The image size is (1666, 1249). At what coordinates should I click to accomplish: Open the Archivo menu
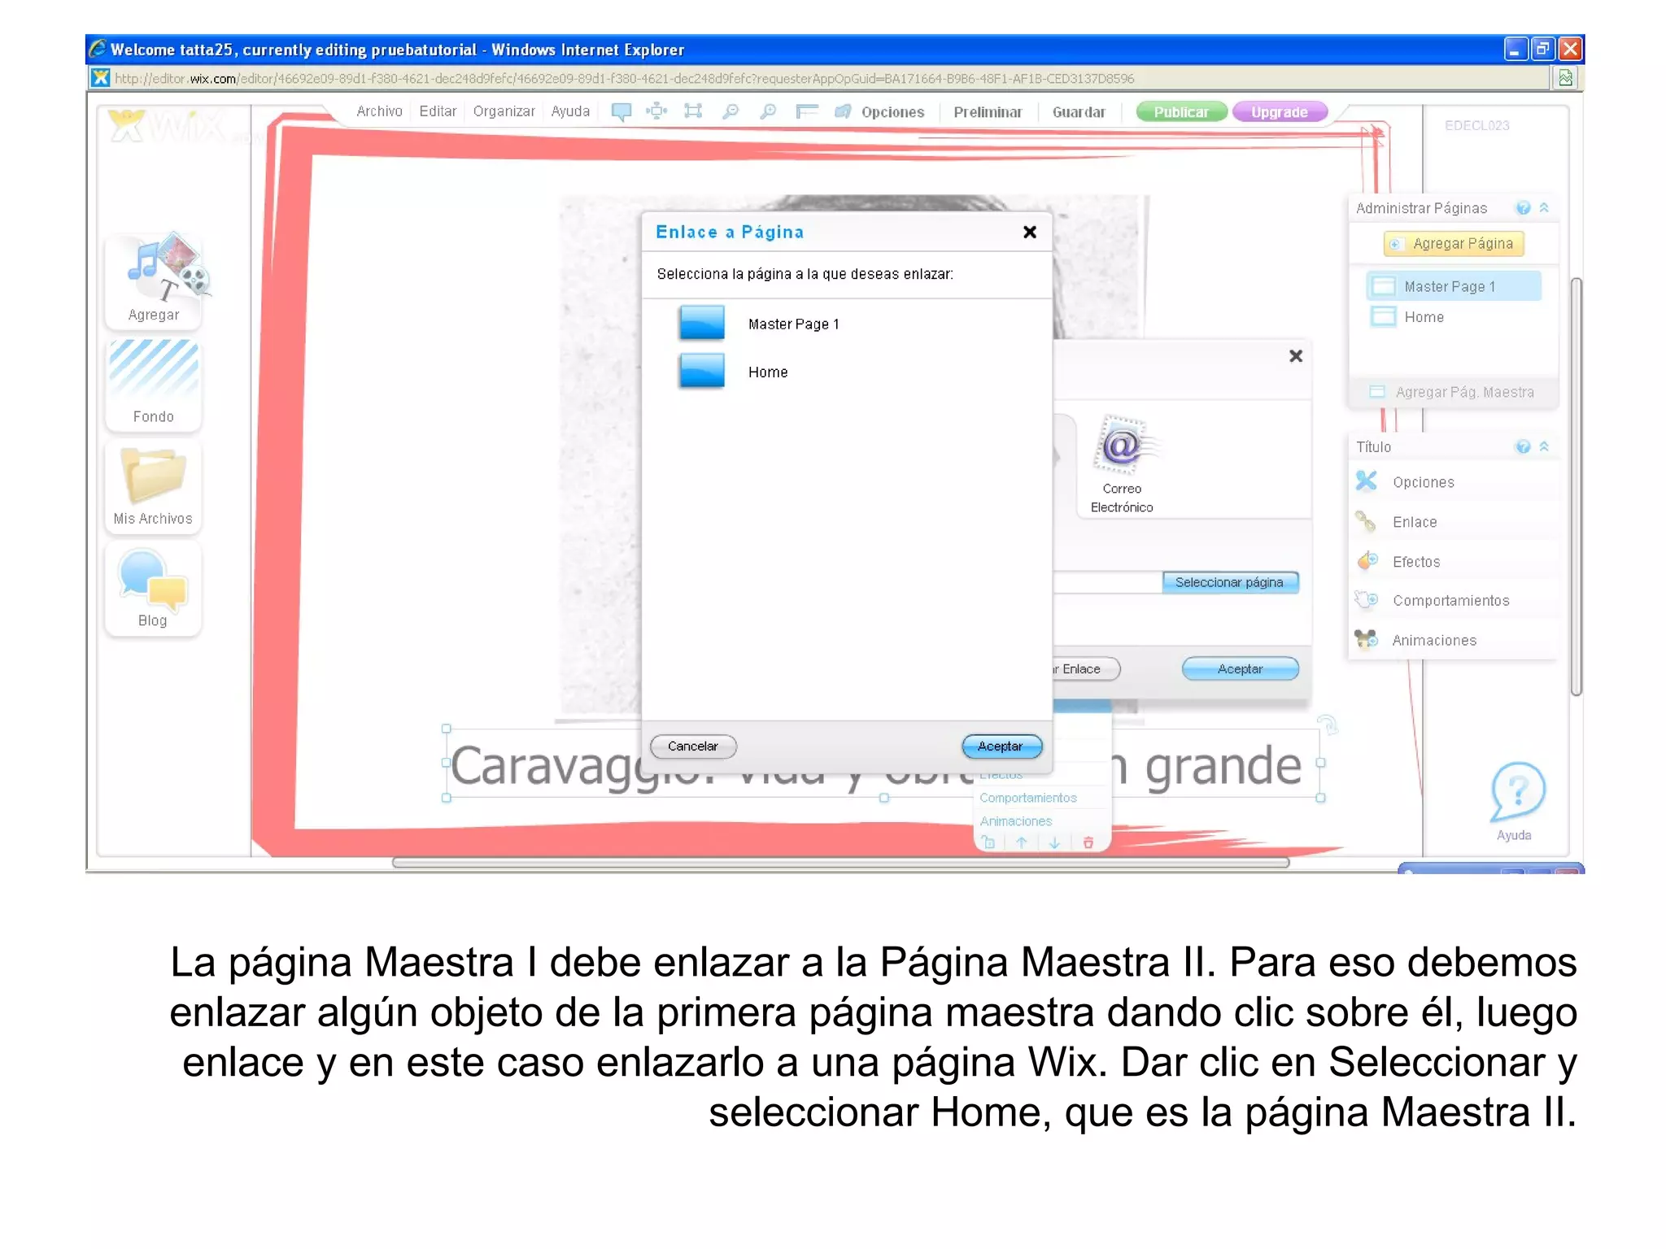pos(379,111)
